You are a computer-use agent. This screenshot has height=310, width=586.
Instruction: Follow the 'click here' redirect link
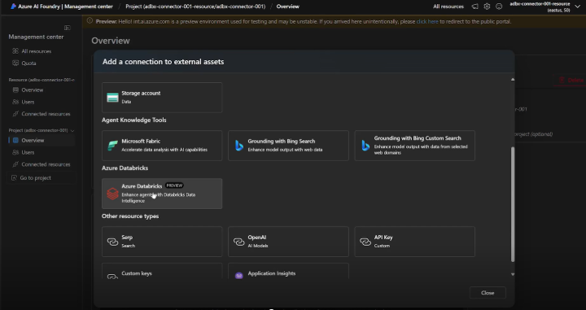(427, 21)
